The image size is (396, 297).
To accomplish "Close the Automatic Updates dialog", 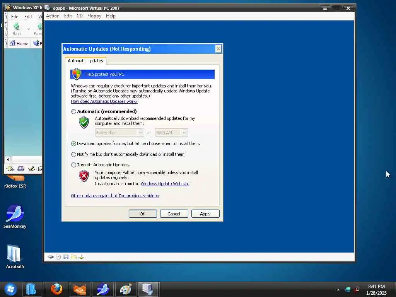I will point(218,49).
